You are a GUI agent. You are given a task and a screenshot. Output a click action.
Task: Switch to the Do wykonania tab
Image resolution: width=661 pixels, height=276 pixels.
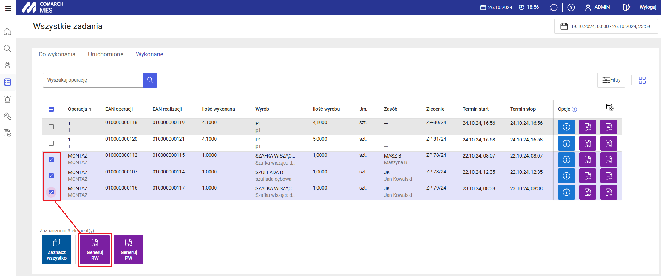(57, 54)
